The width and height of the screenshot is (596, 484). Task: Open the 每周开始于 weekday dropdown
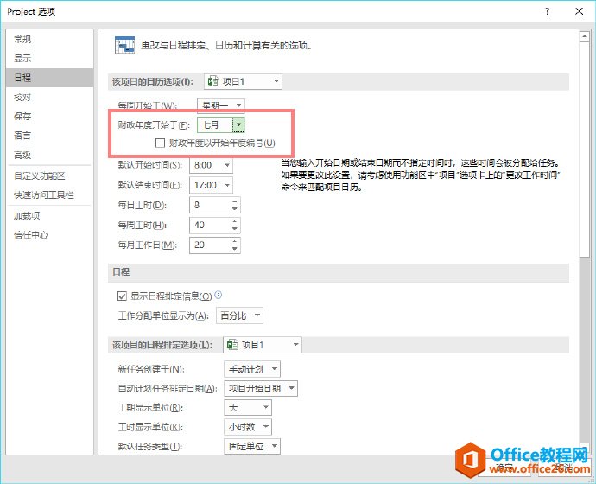point(221,105)
